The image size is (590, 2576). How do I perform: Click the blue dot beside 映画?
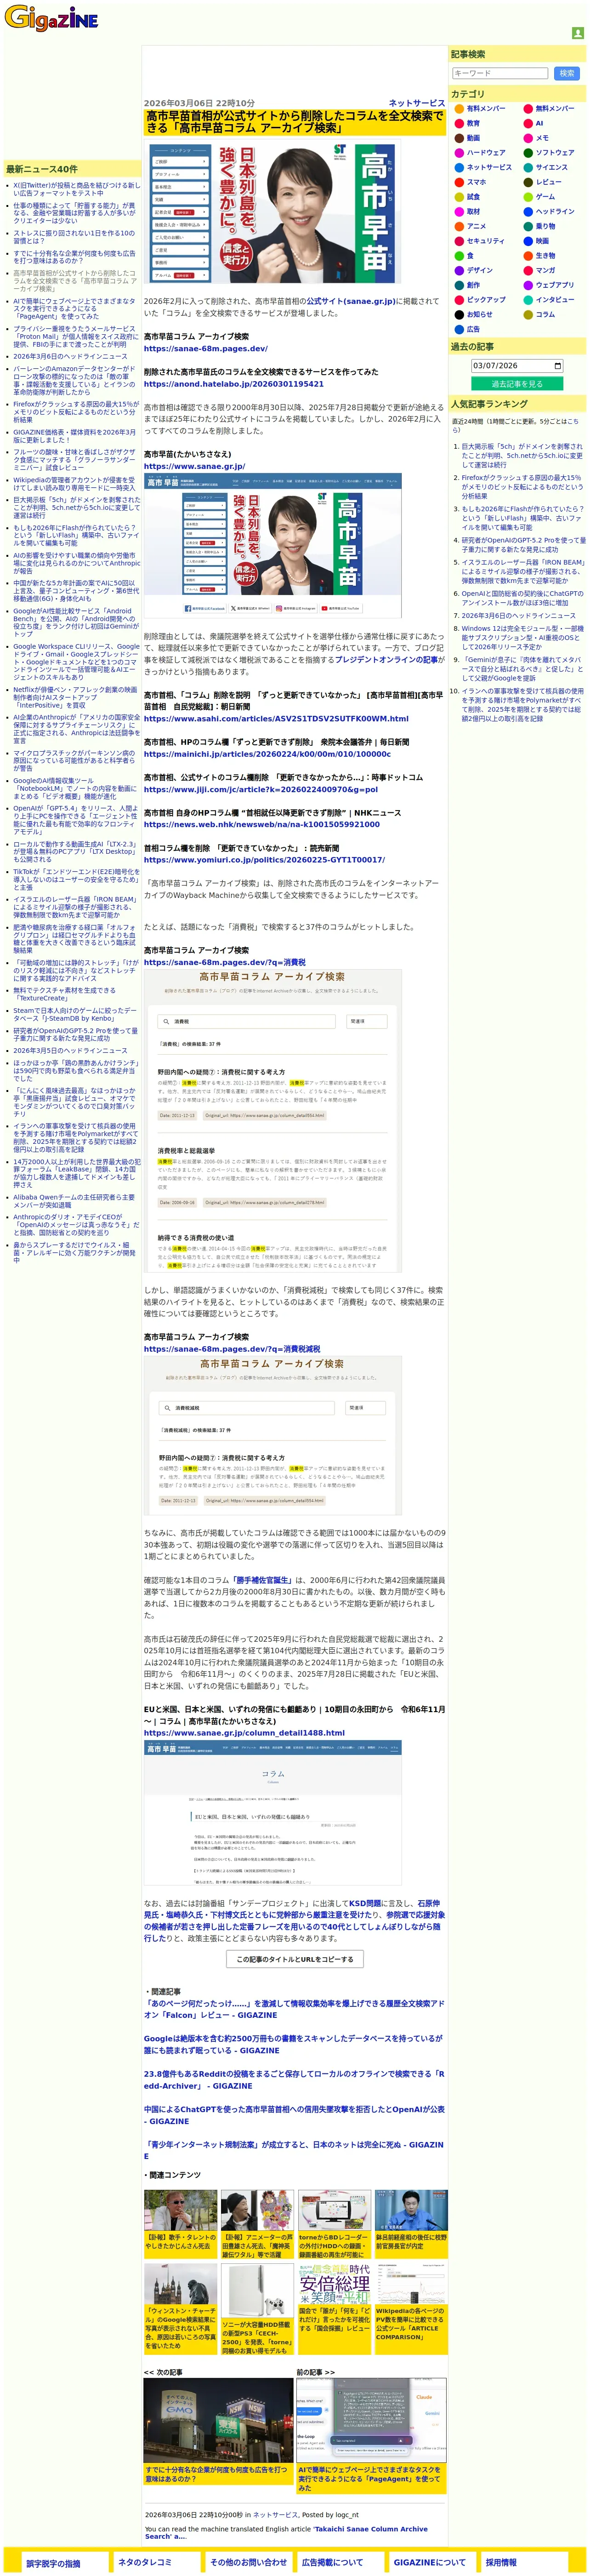(x=528, y=241)
